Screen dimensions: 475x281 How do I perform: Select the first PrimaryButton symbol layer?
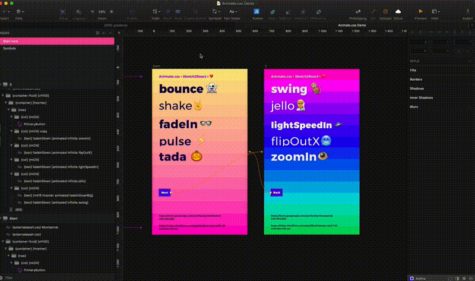pos(34,124)
